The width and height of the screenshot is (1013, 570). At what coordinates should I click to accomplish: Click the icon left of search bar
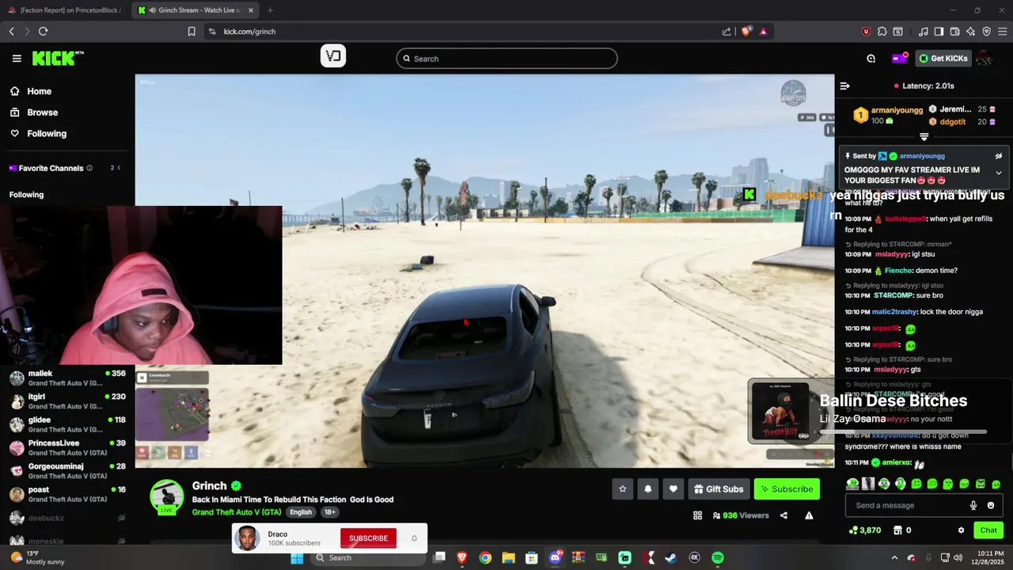[333, 56]
